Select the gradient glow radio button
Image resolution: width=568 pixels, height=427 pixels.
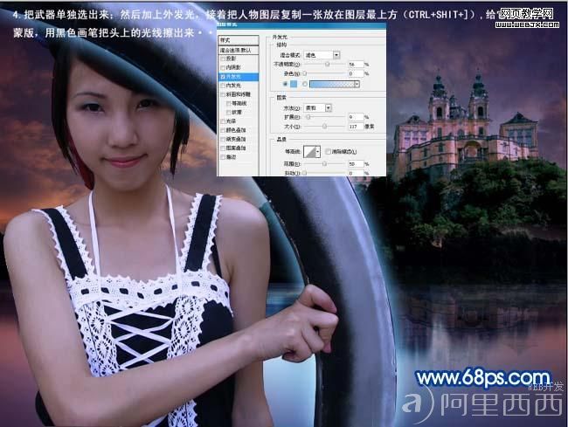click(305, 84)
